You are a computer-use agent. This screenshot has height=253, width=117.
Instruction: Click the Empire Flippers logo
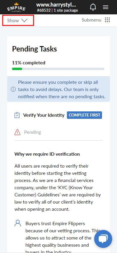(16, 7)
